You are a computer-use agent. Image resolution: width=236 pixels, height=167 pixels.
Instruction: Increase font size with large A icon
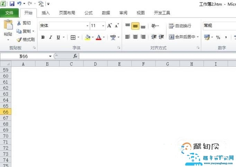click(109, 26)
